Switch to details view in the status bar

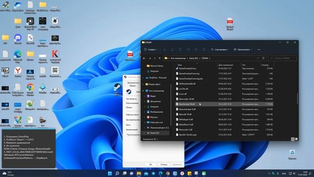point(292,139)
